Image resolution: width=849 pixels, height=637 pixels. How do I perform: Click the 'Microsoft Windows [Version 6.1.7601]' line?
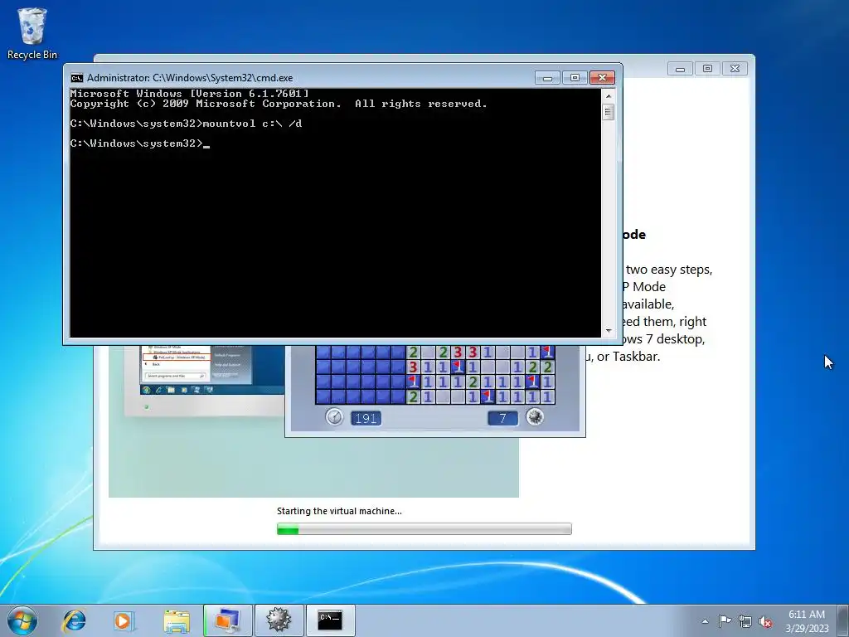(190, 94)
